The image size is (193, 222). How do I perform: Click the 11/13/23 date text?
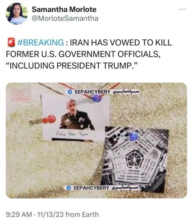50,214
